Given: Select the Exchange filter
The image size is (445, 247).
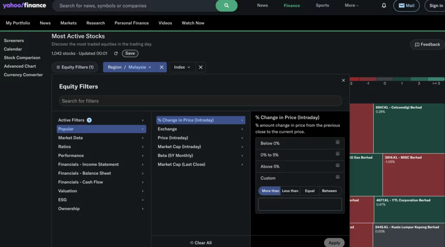Looking at the screenshot, I should [x=201, y=129].
